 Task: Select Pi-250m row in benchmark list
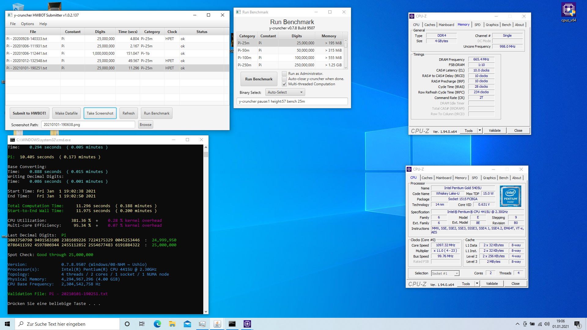290,65
